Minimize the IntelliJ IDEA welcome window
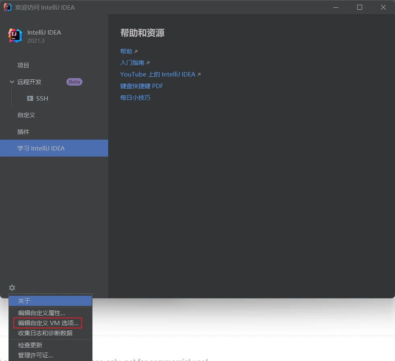 point(336,7)
